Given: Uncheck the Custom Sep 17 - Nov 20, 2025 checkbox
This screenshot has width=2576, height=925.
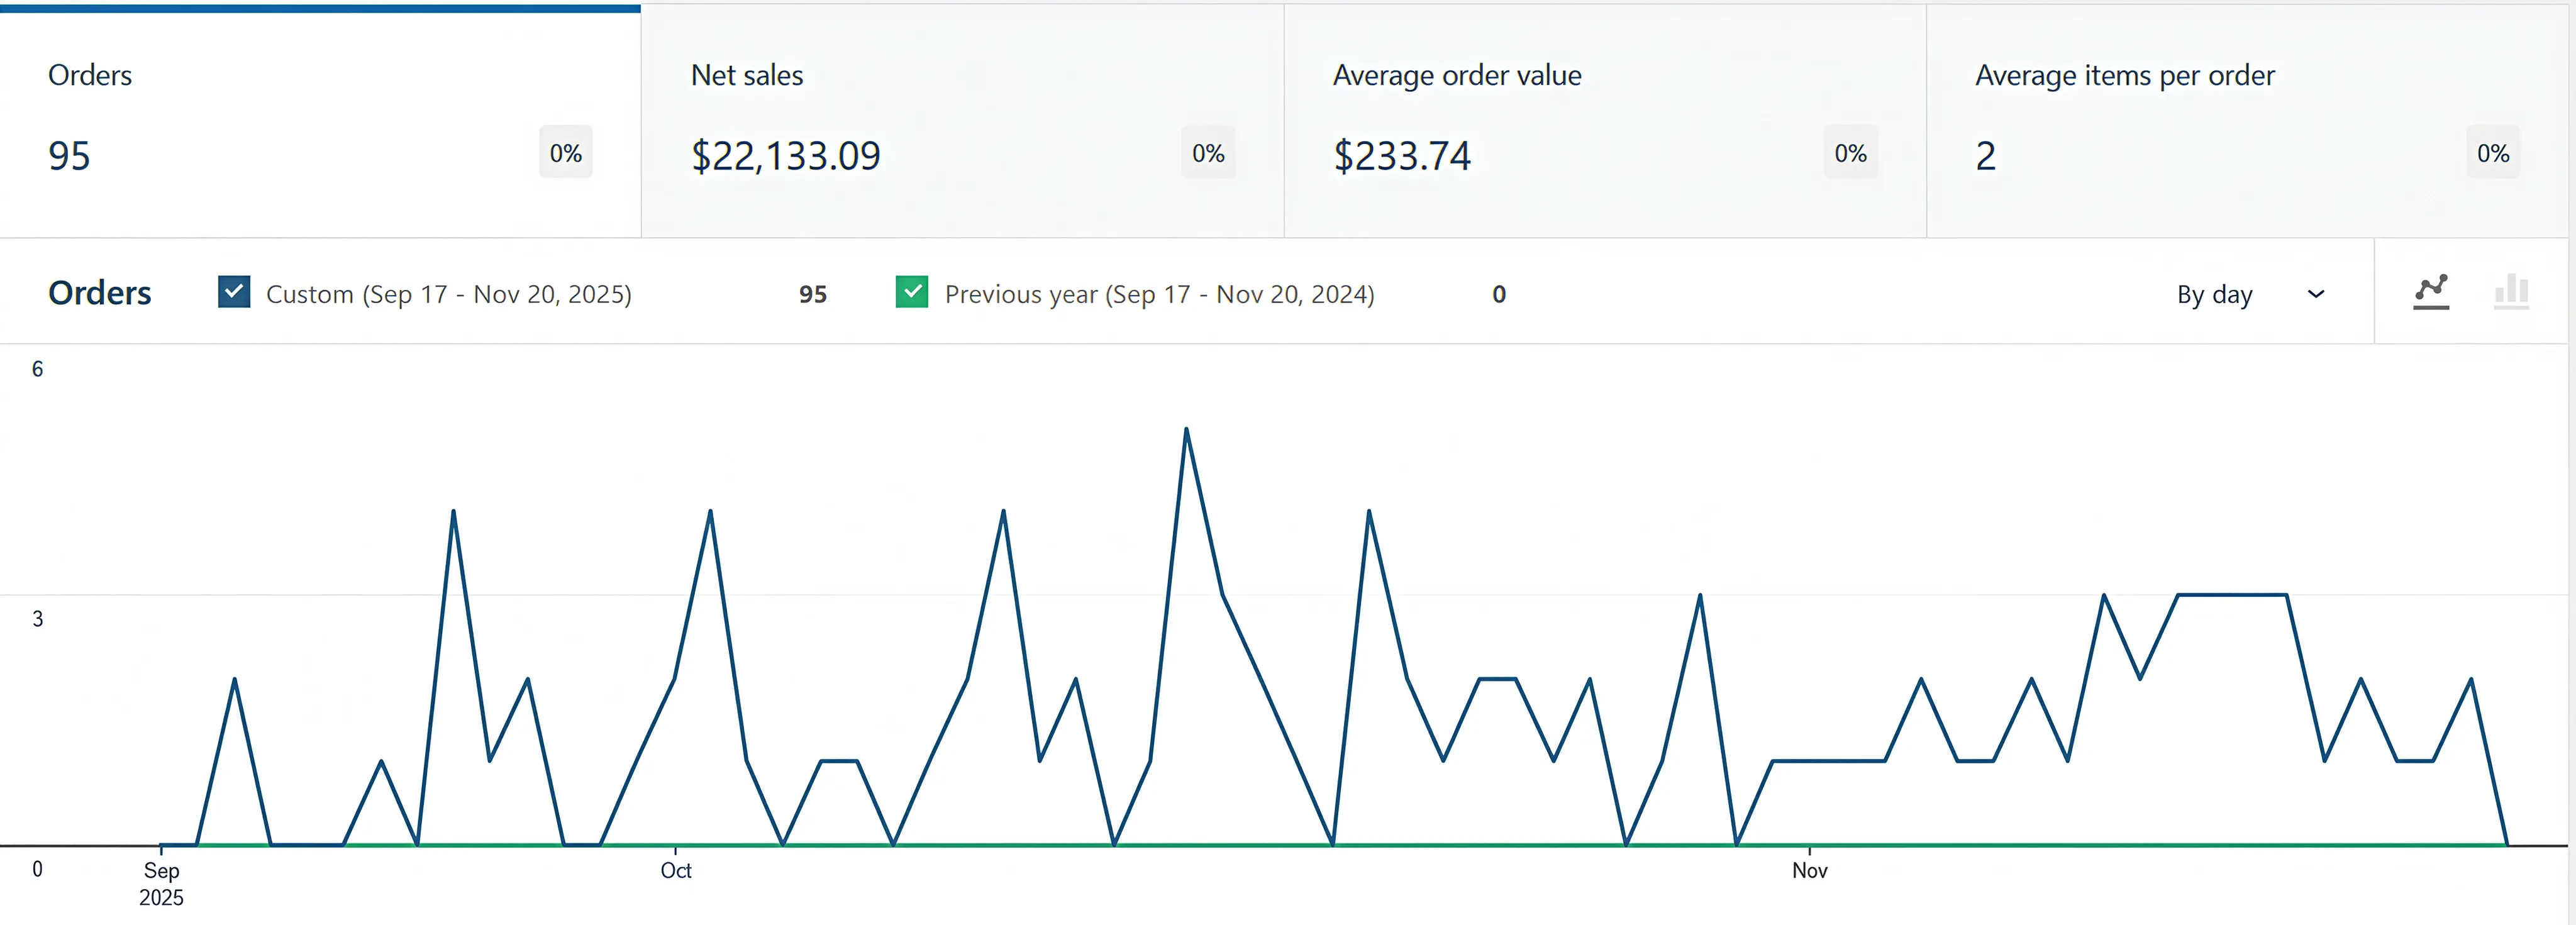Looking at the screenshot, I should 234,292.
